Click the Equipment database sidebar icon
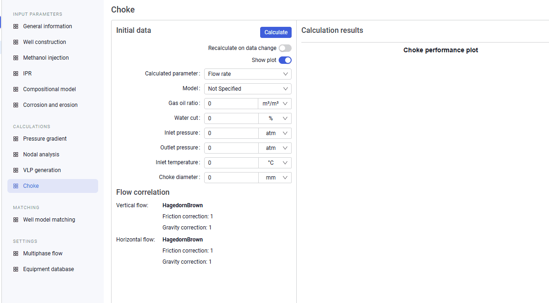549x303 pixels. (x=16, y=269)
